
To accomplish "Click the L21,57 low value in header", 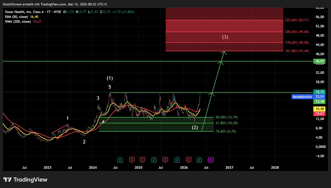I will click(x=94, y=12).
